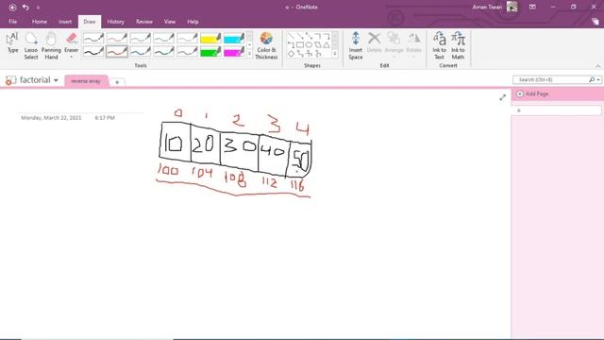604x340 pixels.
Task: Pick the double-headed arrow shape
Action: 309,36
